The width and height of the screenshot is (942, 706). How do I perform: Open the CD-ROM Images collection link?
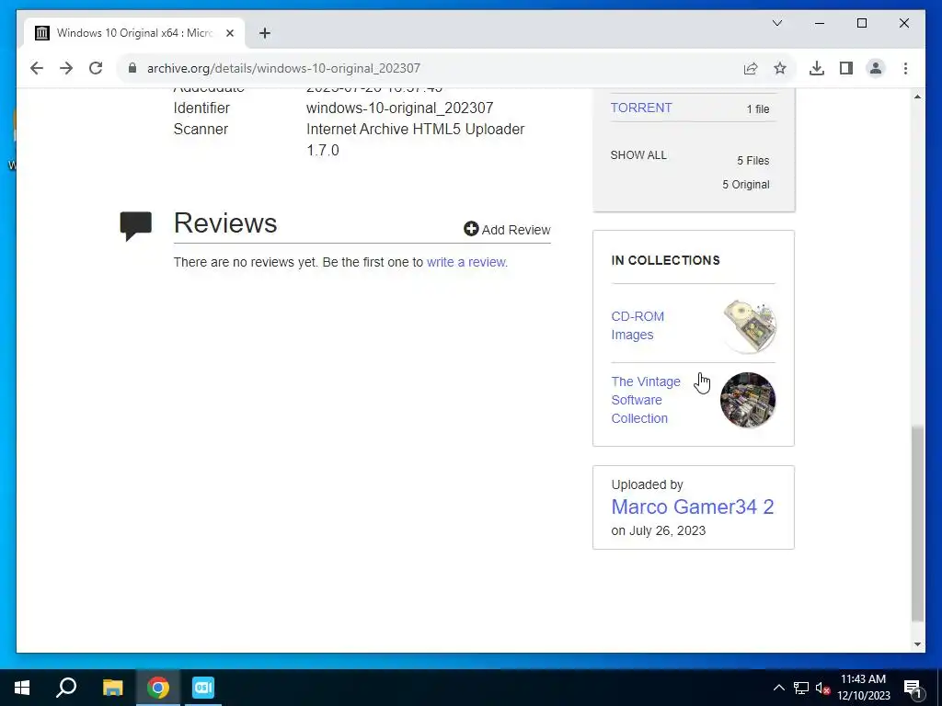pos(638,325)
